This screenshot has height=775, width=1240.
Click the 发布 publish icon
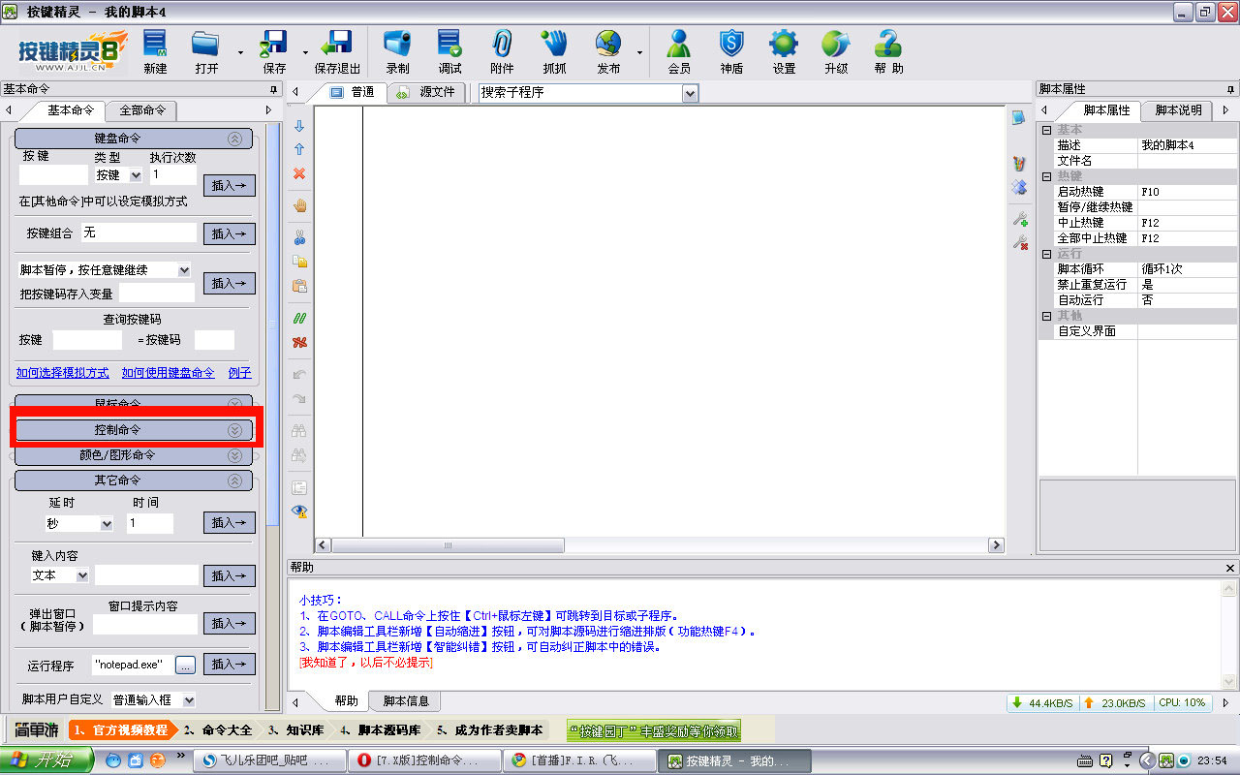click(608, 51)
